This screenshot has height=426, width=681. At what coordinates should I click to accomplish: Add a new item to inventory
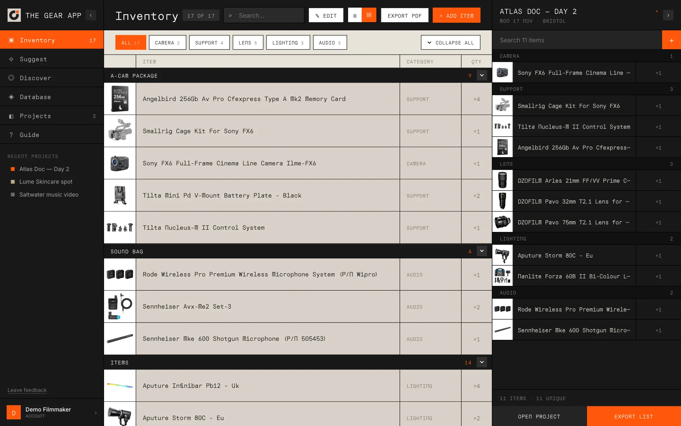(x=457, y=15)
